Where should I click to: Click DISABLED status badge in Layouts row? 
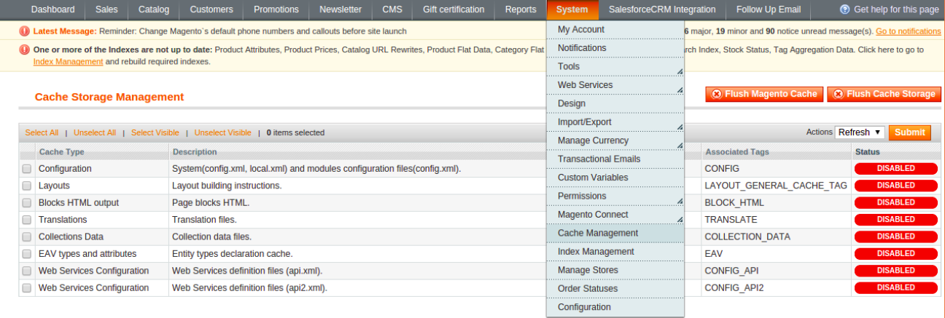click(895, 186)
